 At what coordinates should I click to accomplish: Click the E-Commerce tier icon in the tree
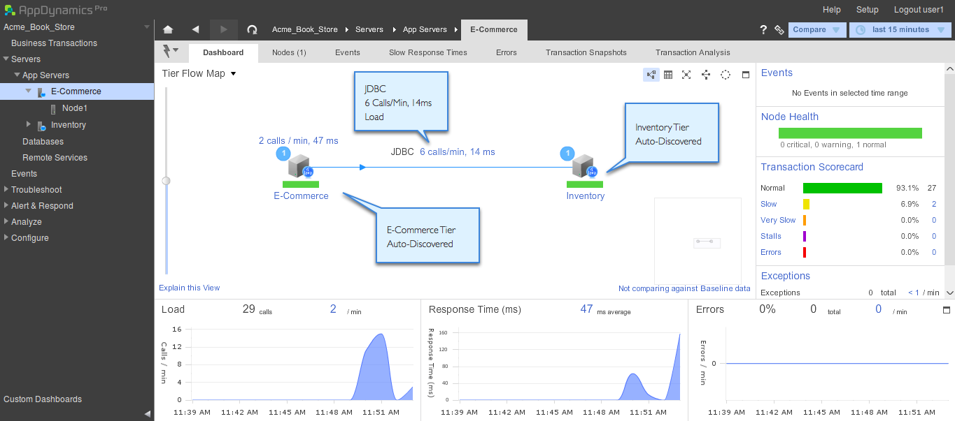(41, 92)
